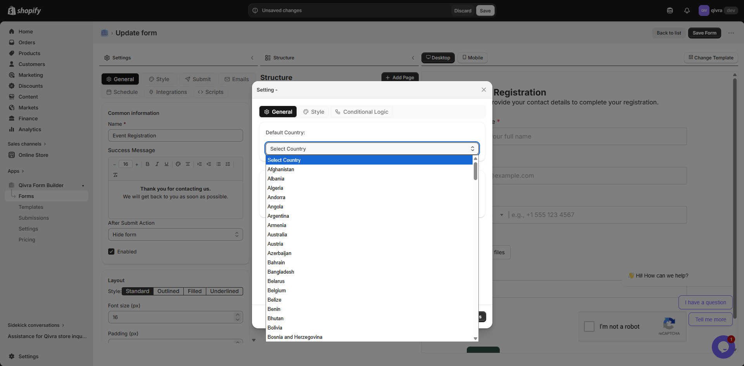Switch to the Schedule settings tab
This screenshot has width=744, height=366.
pyautogui.click(x=122, y=92)
